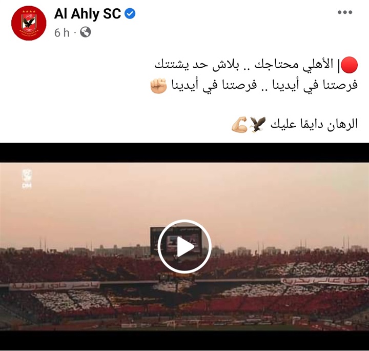Click the last Arabic line beside the eagle

point(314,124)
